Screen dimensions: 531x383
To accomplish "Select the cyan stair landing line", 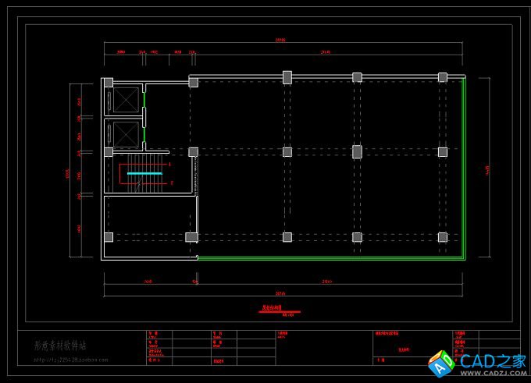I will click(x=144, y=173).
